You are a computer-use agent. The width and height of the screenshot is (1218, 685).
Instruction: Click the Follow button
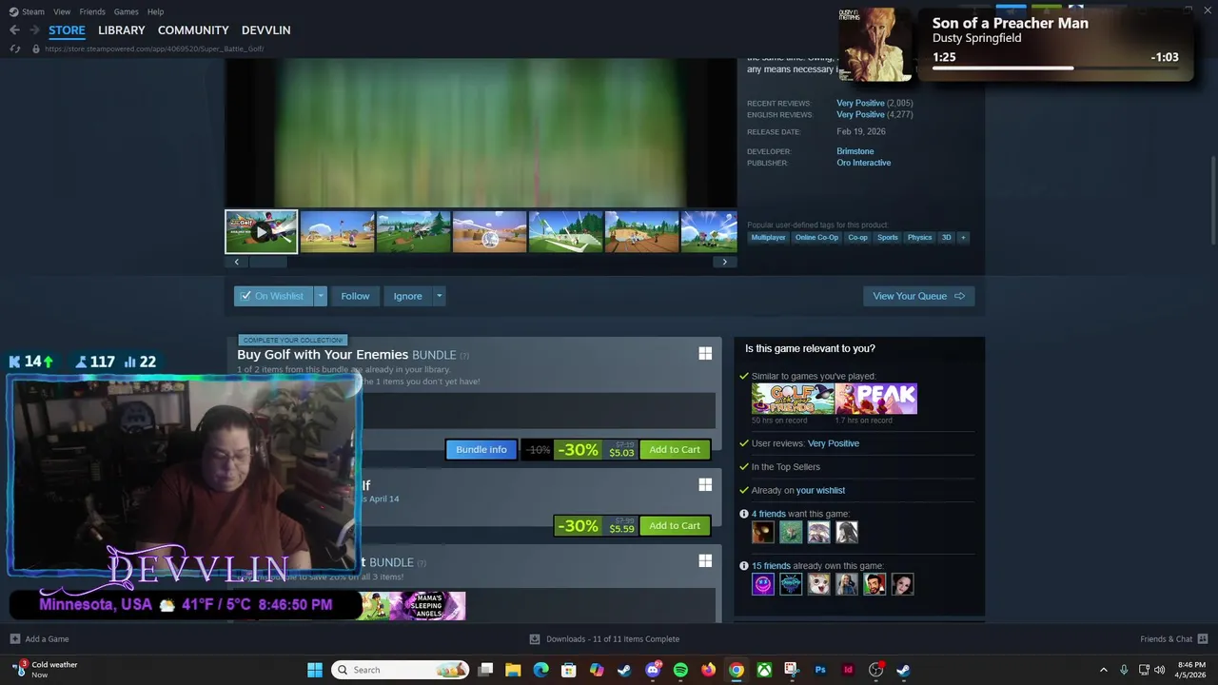tap(355, 296)
